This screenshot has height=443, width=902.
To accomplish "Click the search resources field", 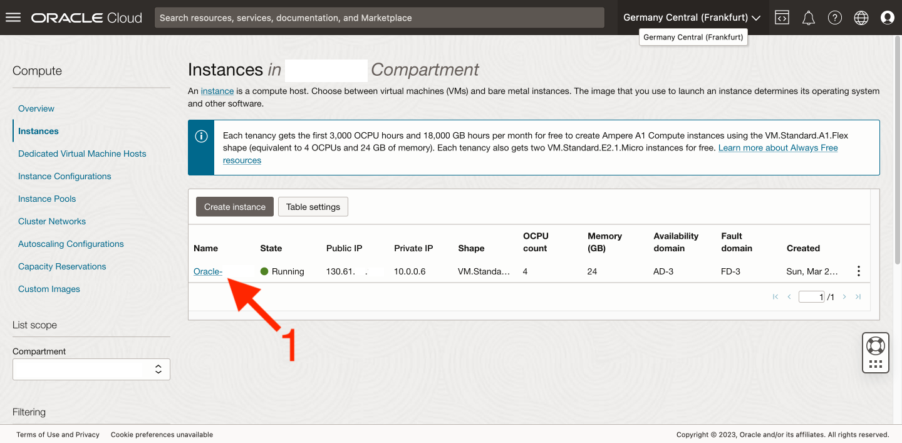I will pyautogui.click(x=379, y=18).
